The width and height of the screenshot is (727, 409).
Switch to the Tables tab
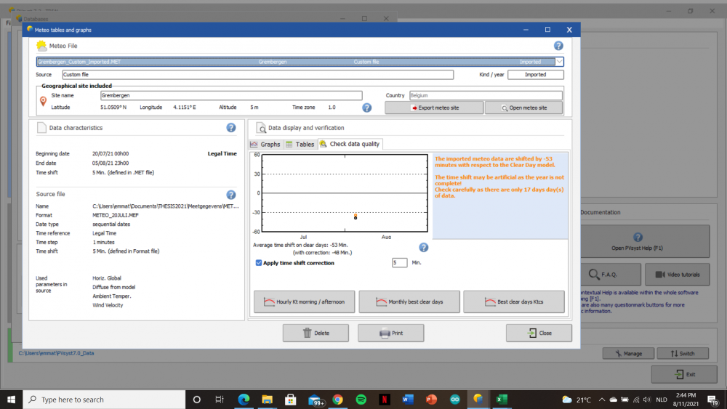(x=300, y=145)
